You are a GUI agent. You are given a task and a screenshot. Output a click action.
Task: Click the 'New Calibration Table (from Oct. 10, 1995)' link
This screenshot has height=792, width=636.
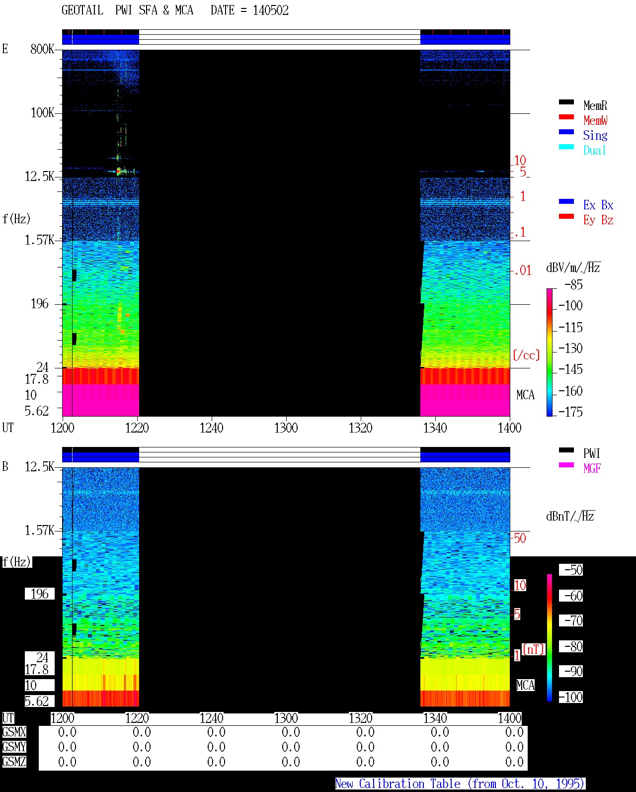460,784
